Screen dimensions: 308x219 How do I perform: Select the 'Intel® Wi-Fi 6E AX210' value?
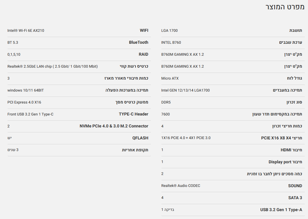26,30
